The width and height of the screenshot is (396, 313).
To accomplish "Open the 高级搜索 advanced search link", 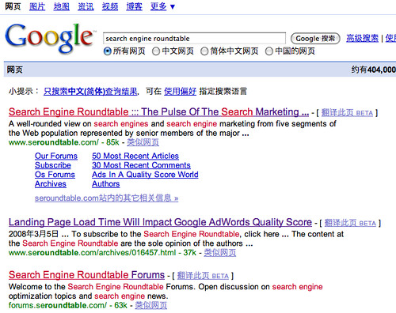I will [x=362, y=38].
